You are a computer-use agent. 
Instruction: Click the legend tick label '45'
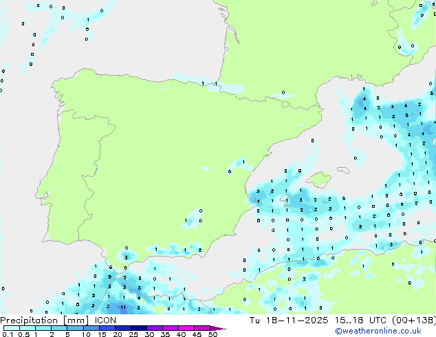pos(197,334)
